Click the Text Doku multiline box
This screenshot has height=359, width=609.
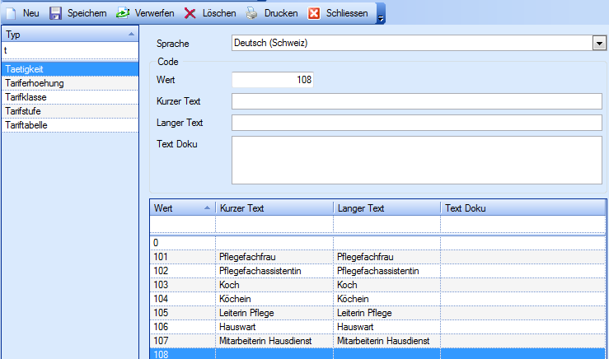[418, 160]
